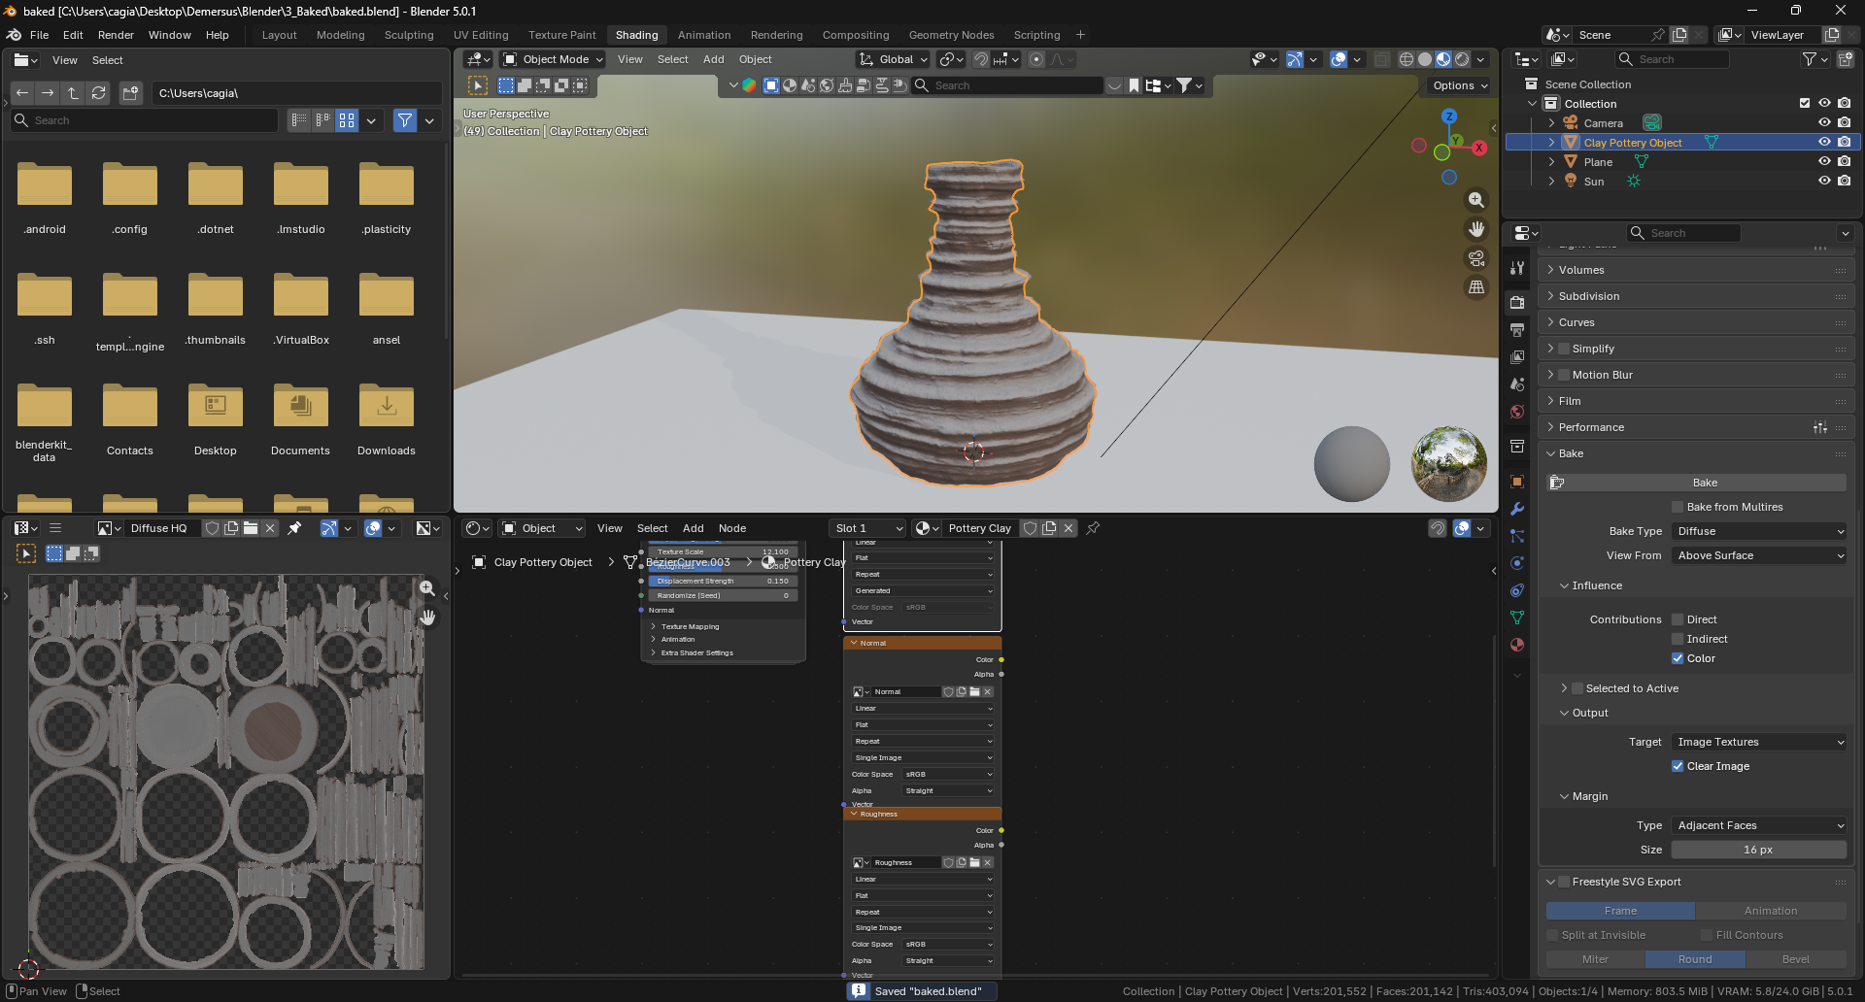1865x1002 pixels.
Task: Open the Bake Type dropdown set to Diffuse
Action: [1758, 531]
